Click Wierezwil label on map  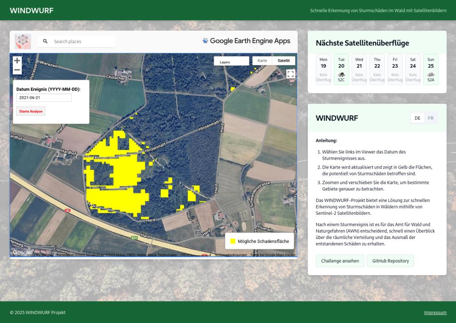49,64
